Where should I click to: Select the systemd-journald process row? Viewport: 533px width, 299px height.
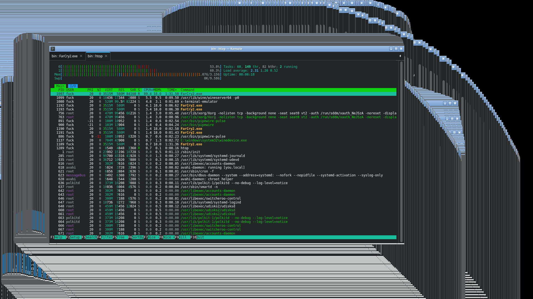[223, 156]
